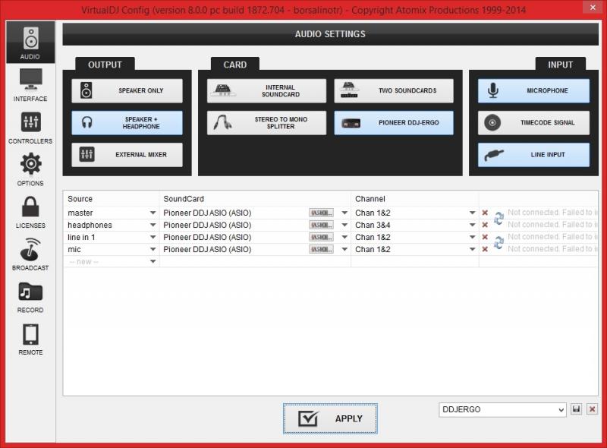Open the Broadcast section

coord(30,254)
